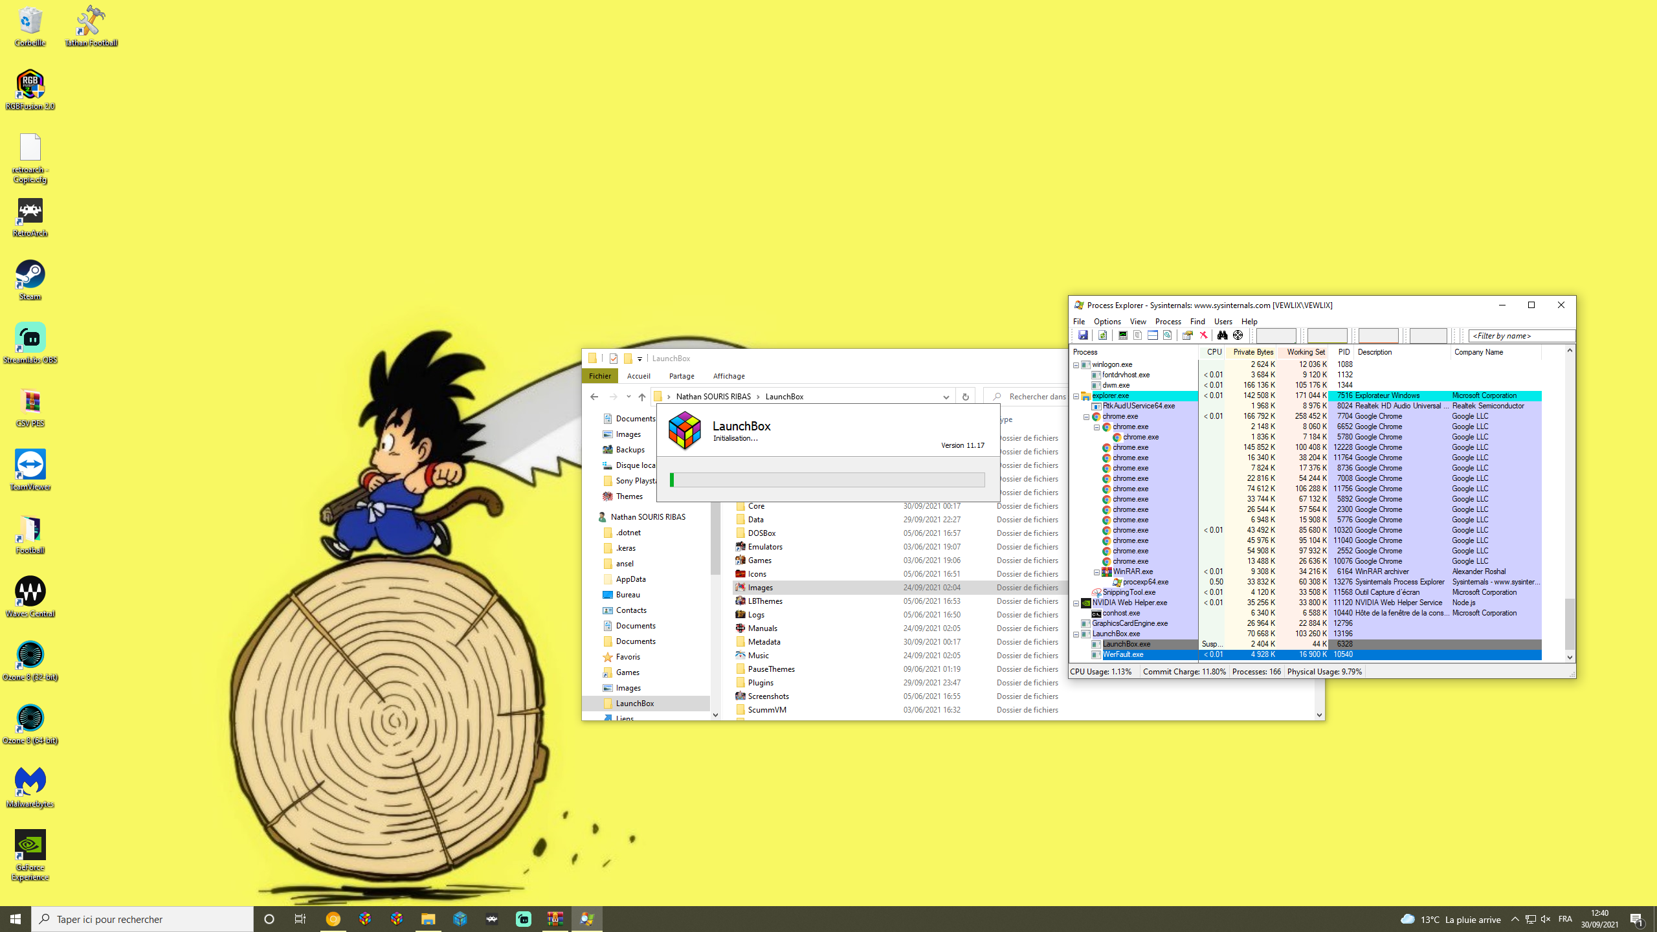This screenshot has width=1657, height=932.
Task: Open the Fichier tab in File Explorer
Action: (599, 376)
